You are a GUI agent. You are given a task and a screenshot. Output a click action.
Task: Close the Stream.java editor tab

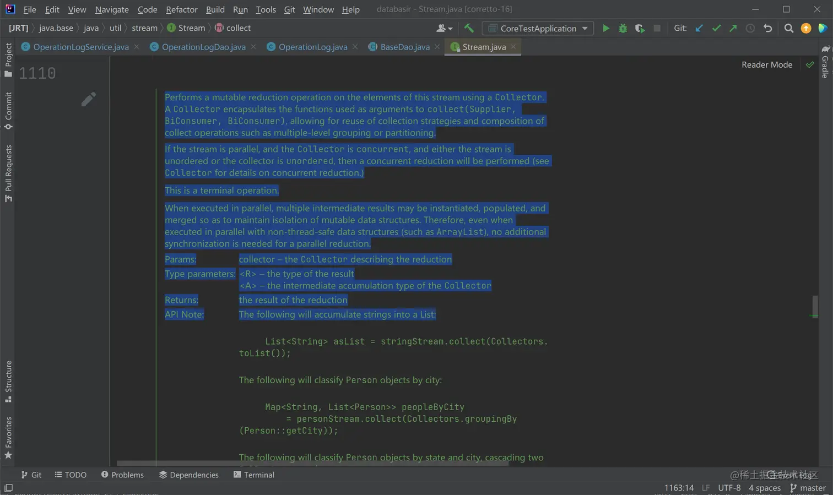(513, 47)
